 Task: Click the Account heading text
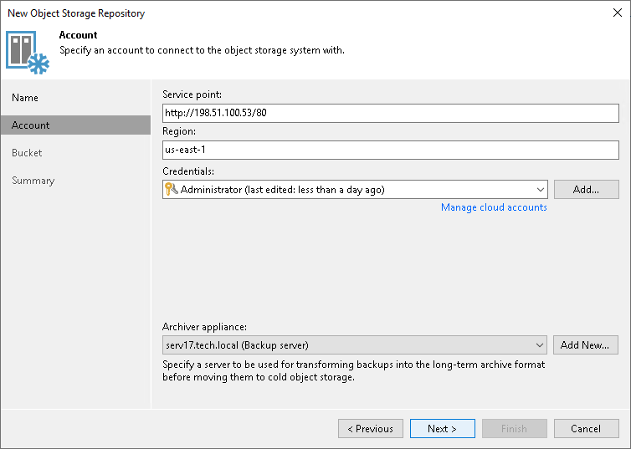point(78,35)
